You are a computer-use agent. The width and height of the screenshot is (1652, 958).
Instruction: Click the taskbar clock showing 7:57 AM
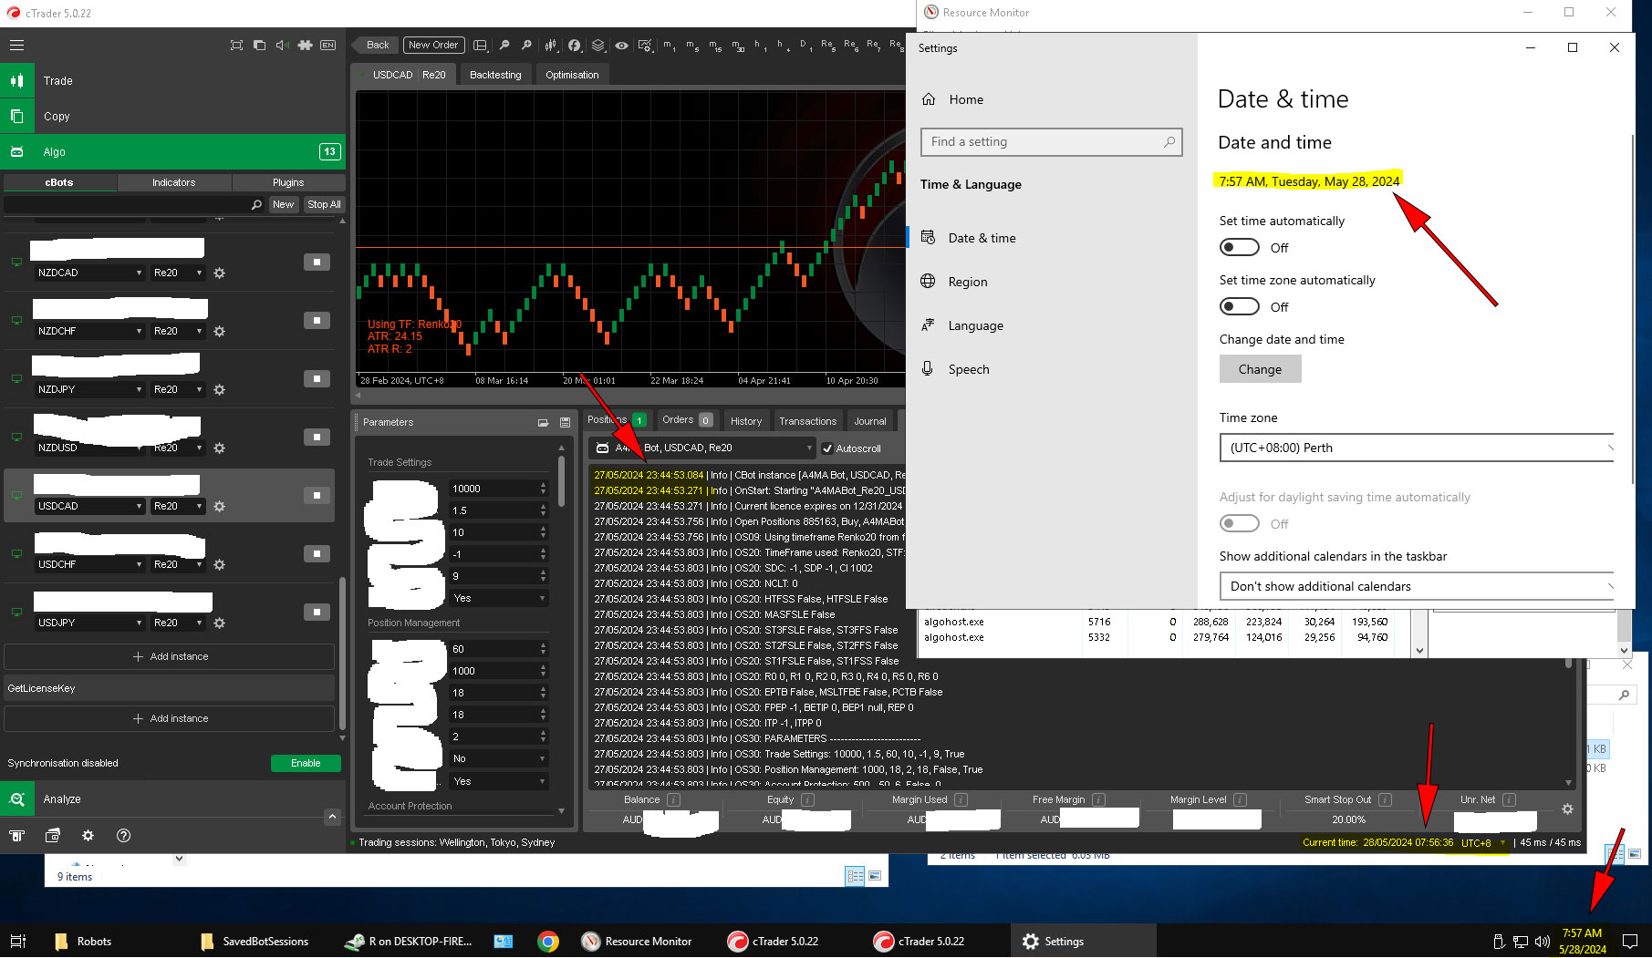point(1582,941)
